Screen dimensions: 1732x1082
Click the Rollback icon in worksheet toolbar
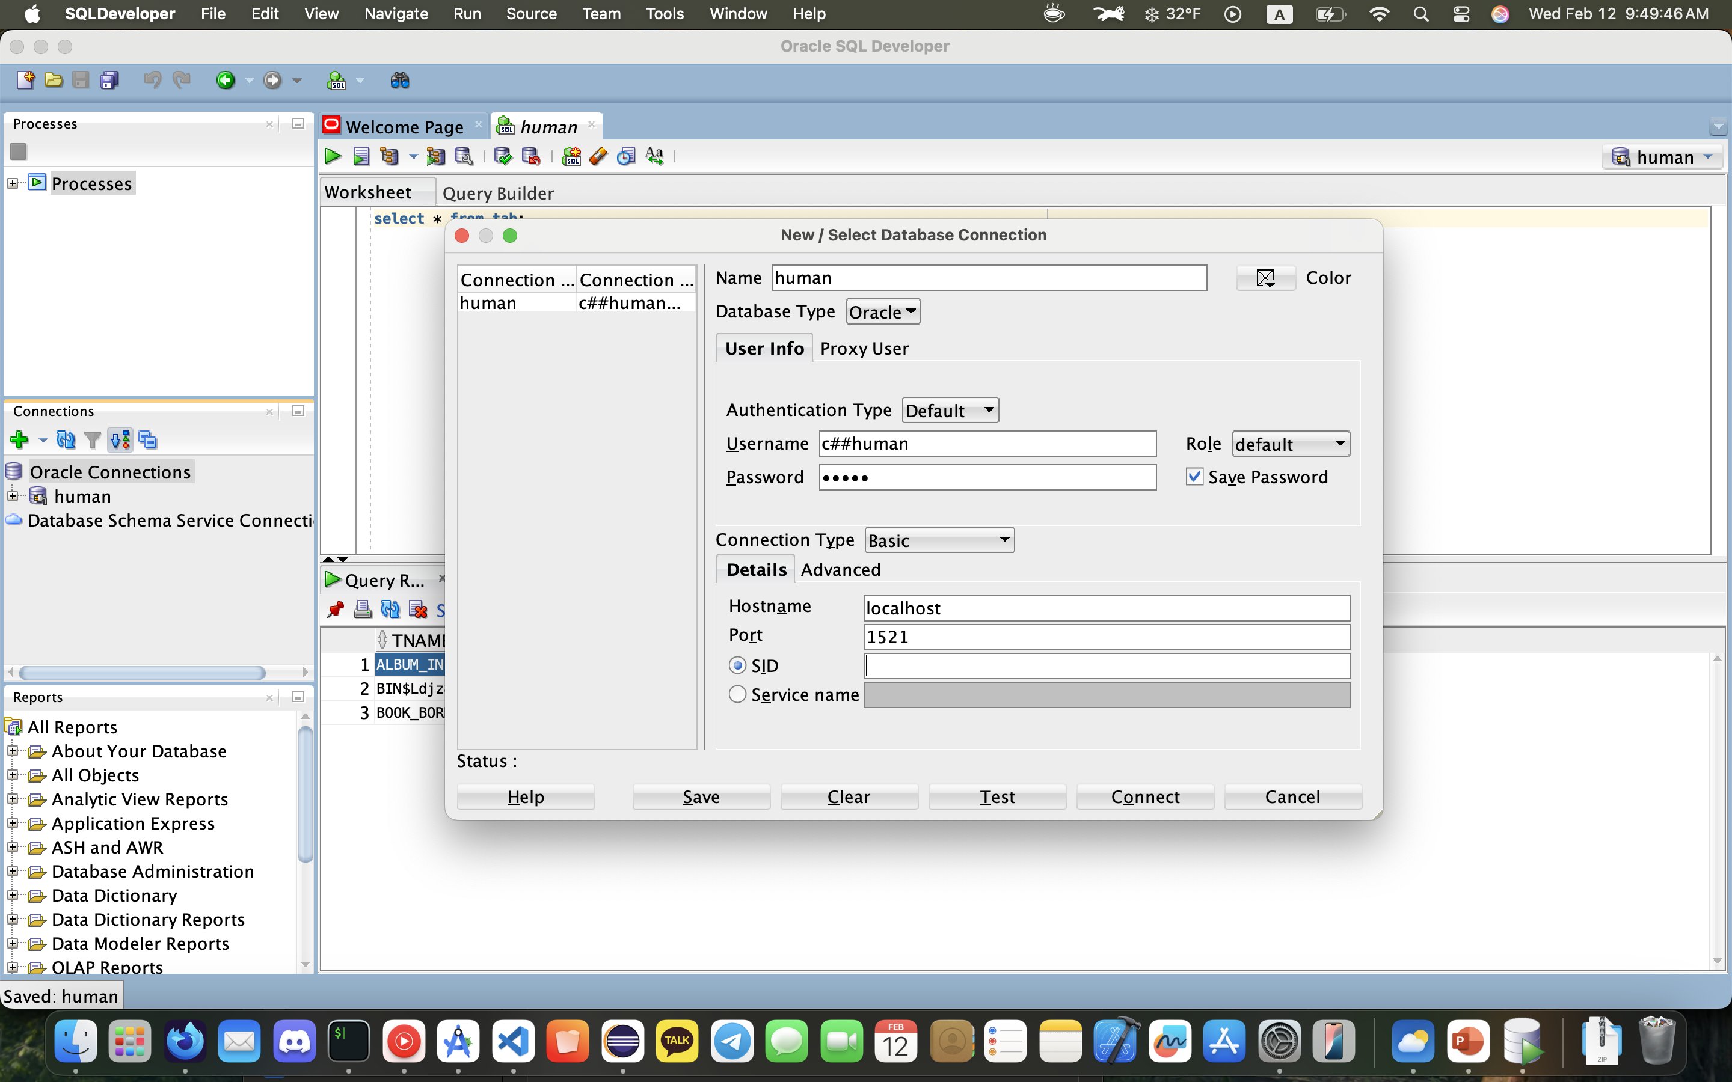click(x=531, y=156)
